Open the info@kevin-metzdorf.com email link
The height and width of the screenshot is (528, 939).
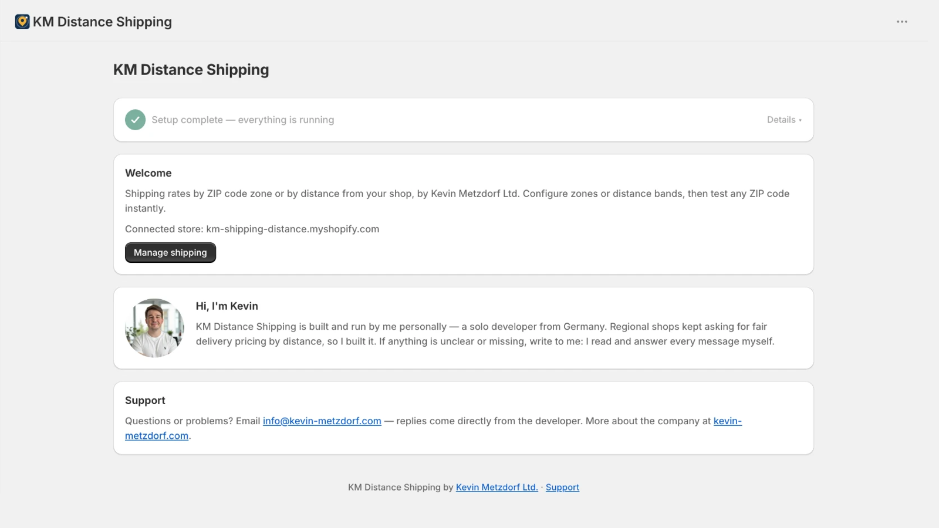pyautogui.click(x=322, y=421)
